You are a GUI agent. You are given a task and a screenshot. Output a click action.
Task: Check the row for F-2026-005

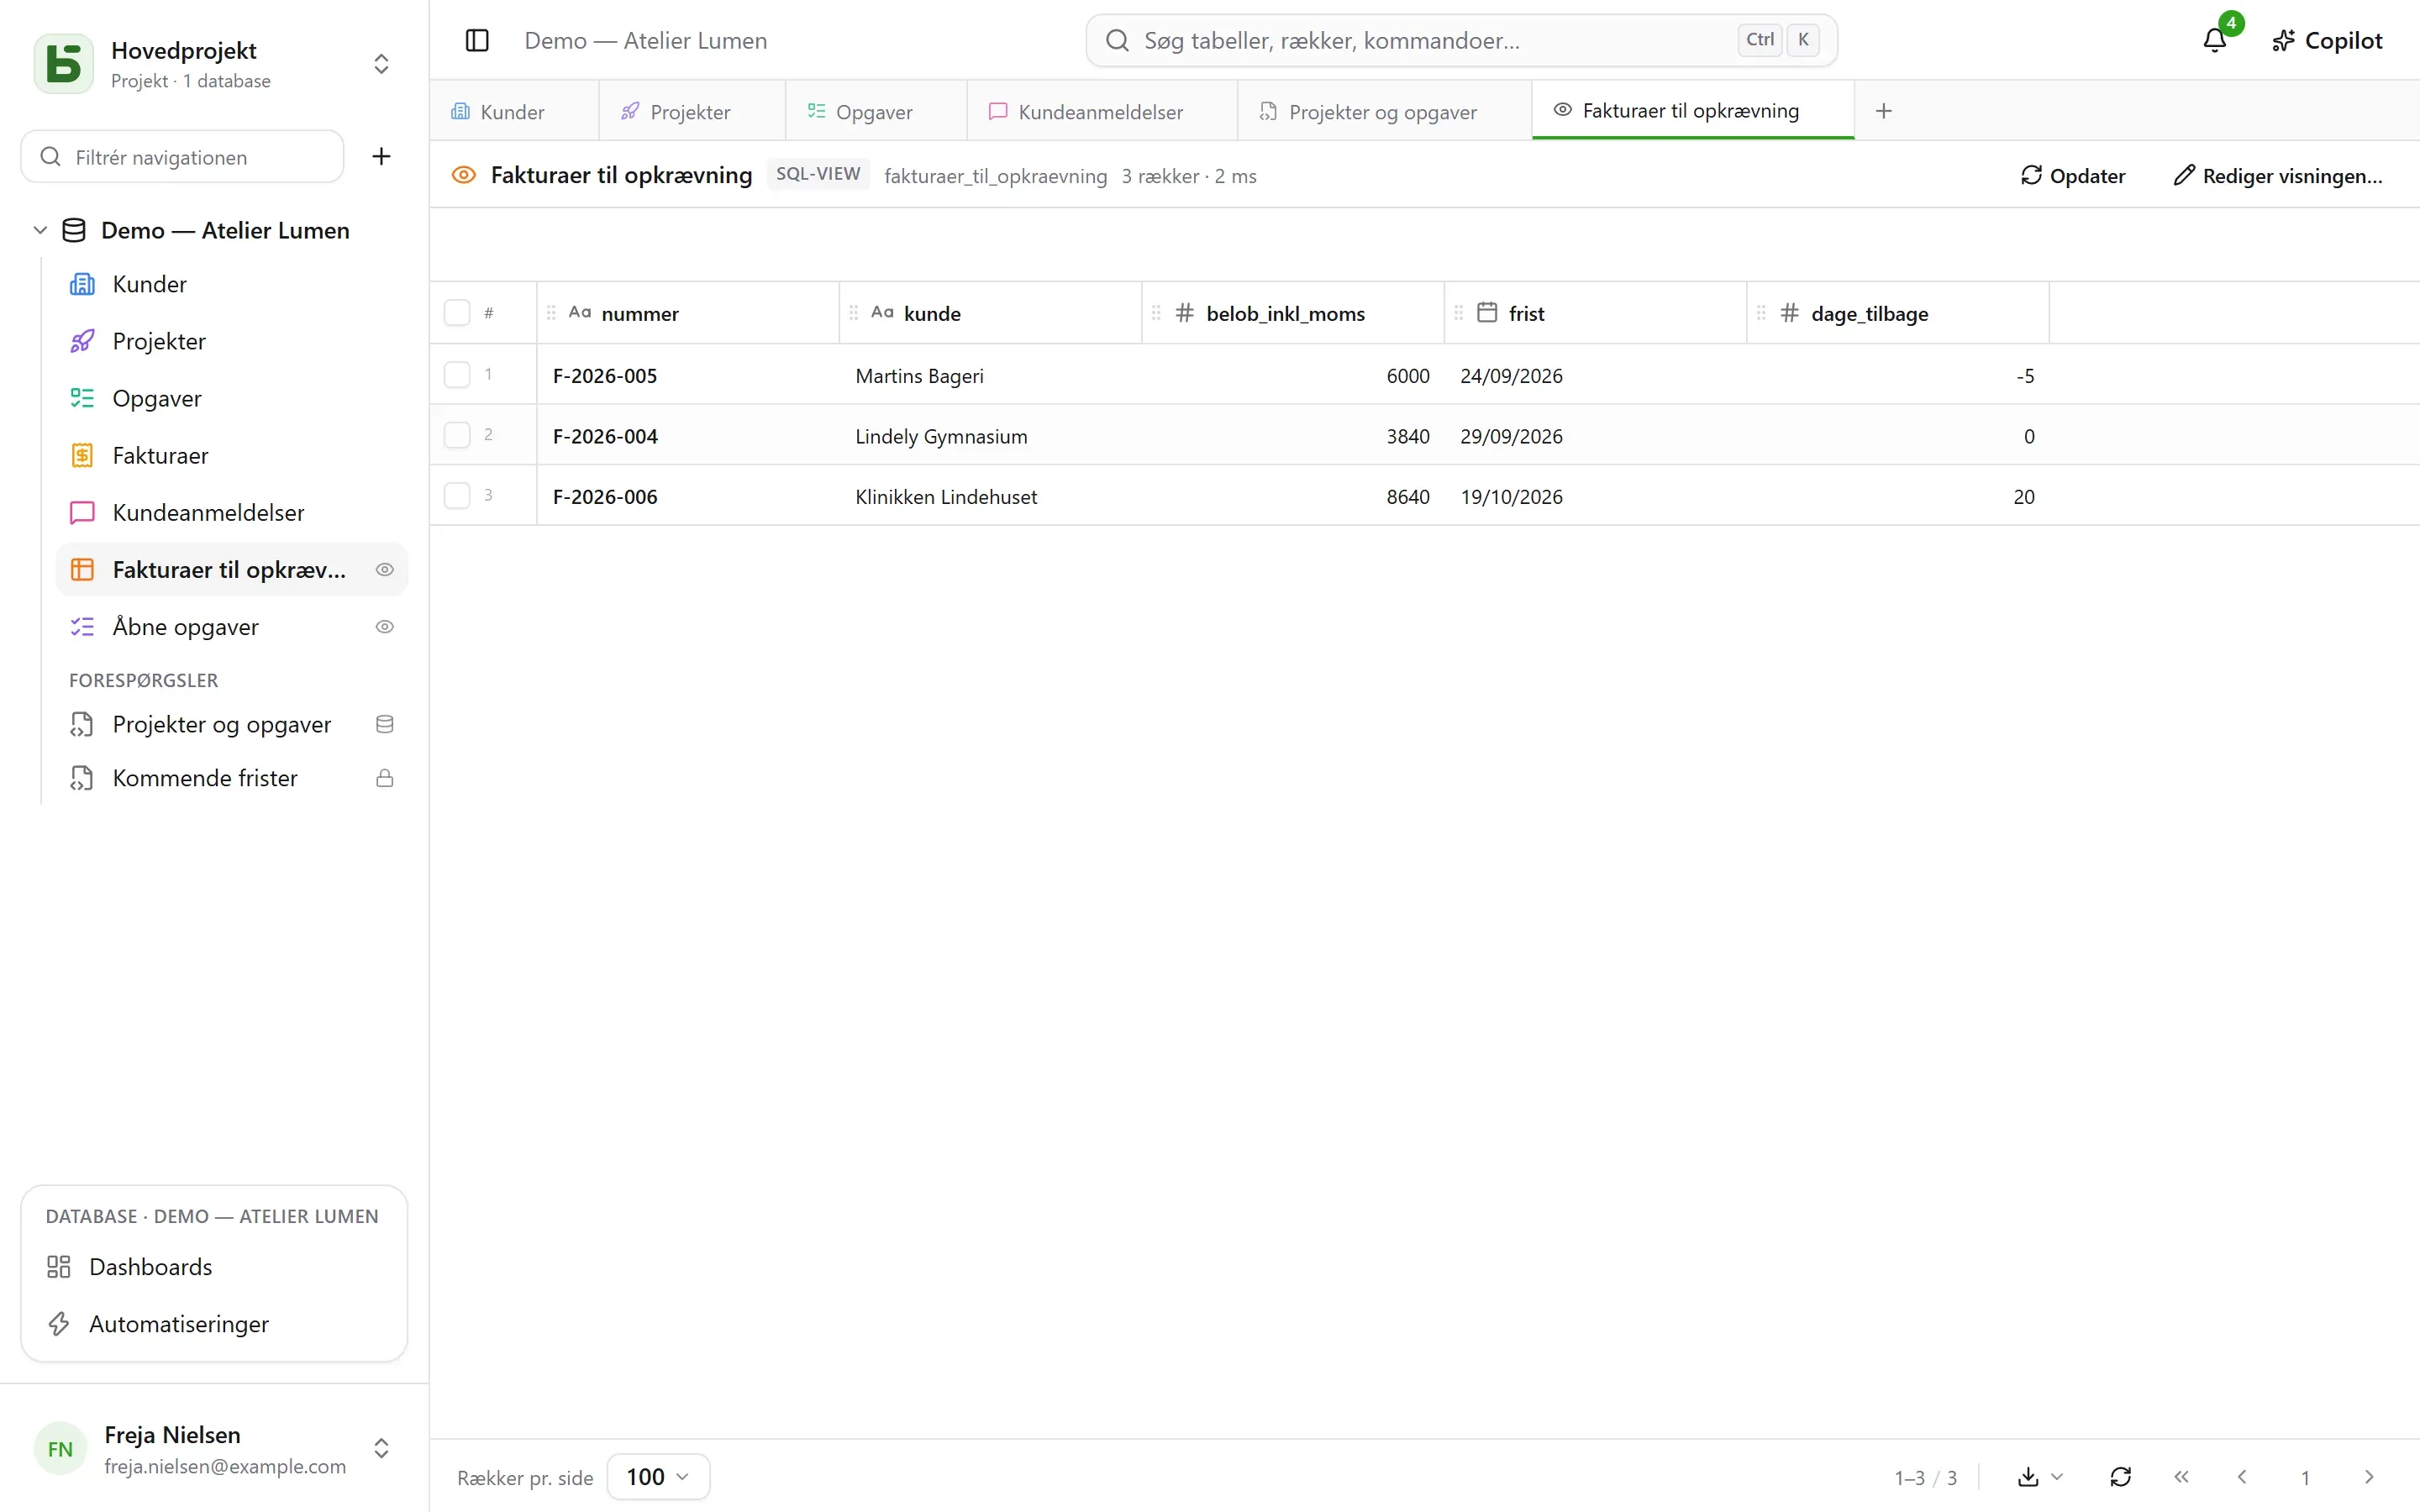[457, 375]
